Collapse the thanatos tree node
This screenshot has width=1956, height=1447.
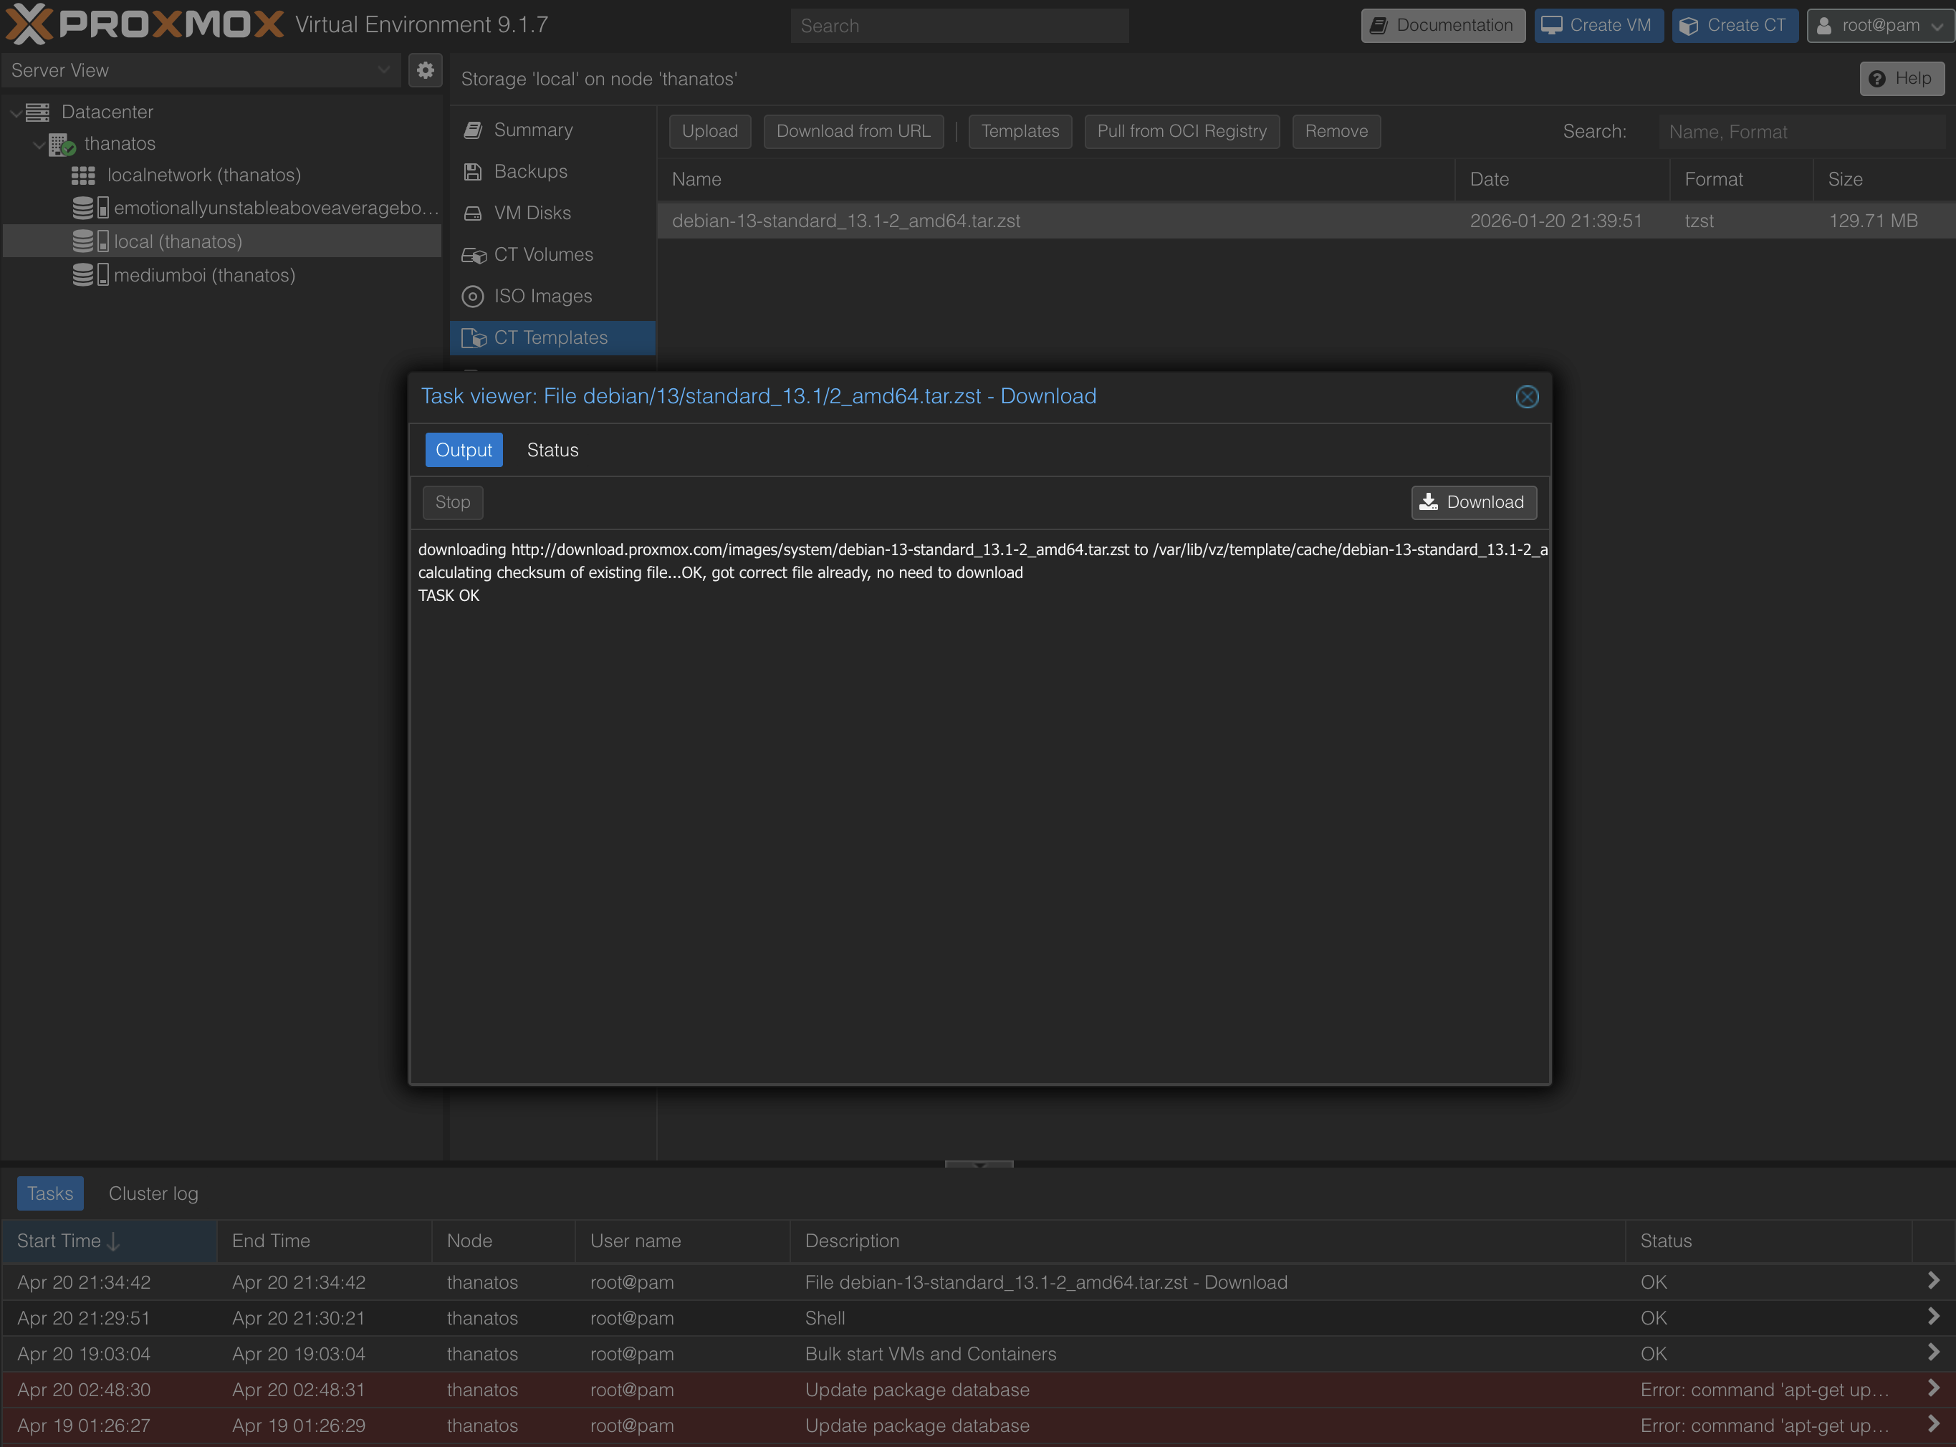[39, 145]
